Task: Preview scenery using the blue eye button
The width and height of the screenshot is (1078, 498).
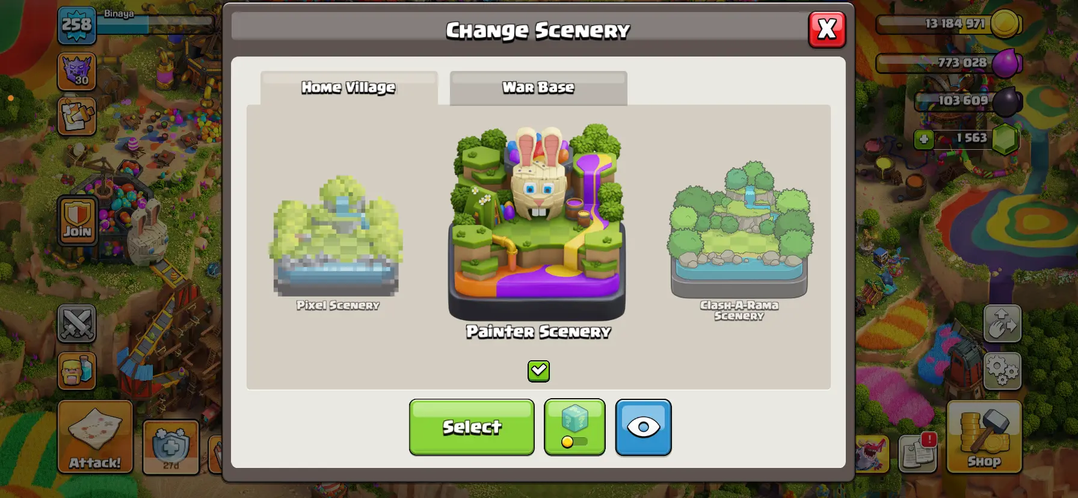Action: pos(643,427)
